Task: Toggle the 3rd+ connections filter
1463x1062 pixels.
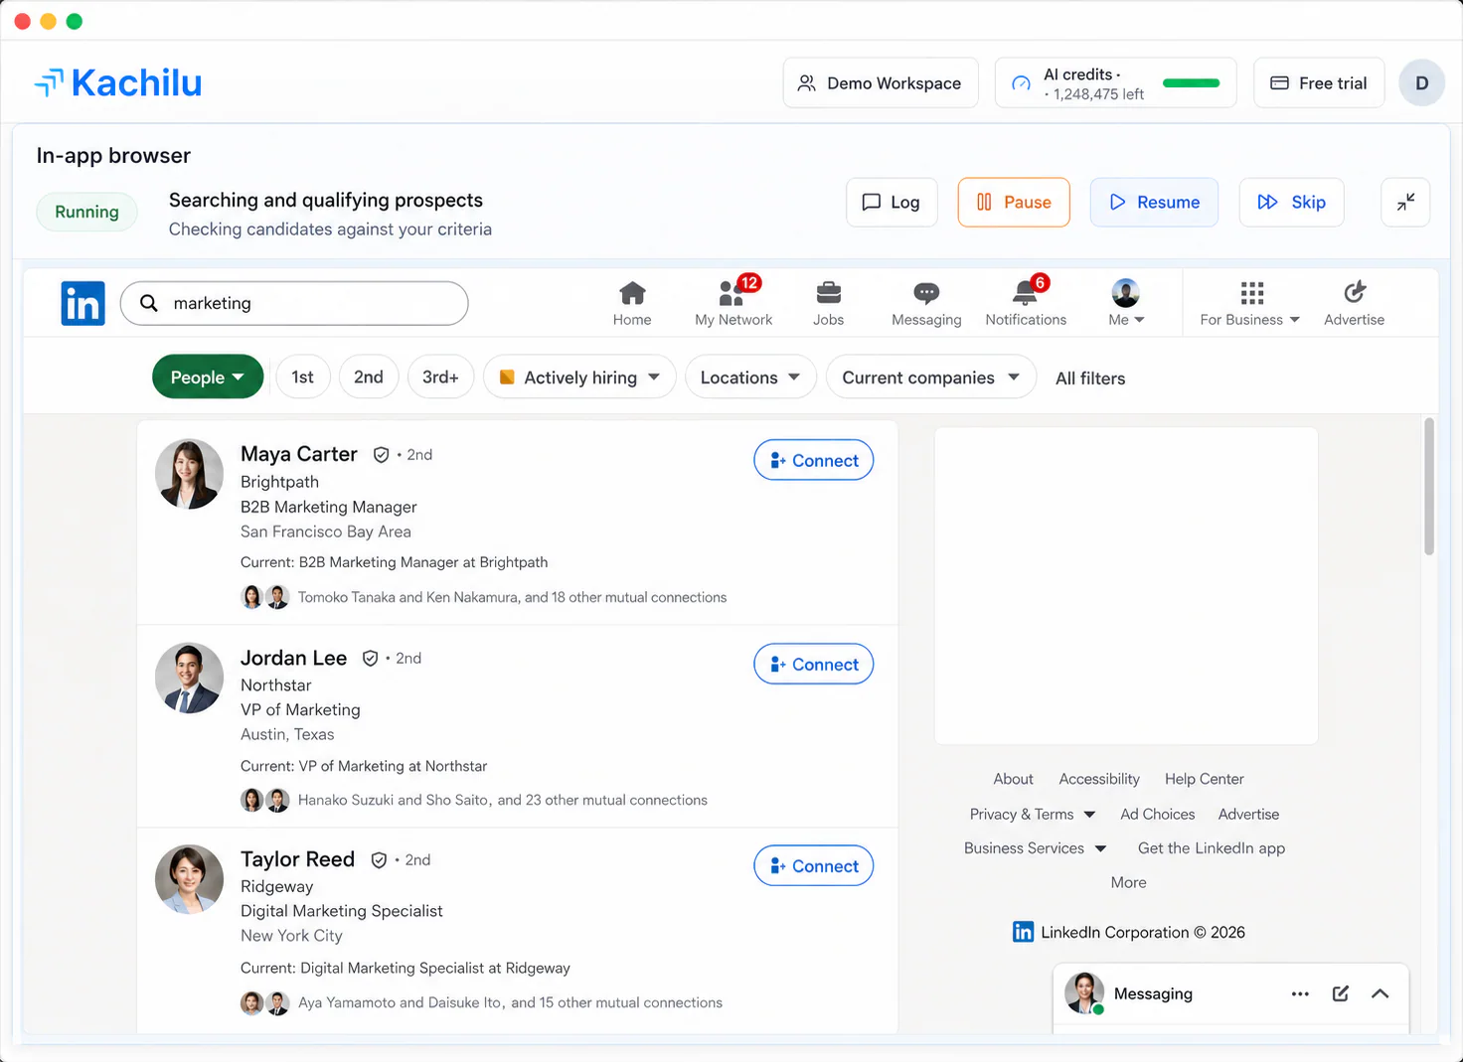Action: pyautogui.click(x=440, y=378)
